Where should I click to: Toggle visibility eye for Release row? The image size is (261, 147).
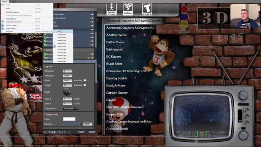93,37
